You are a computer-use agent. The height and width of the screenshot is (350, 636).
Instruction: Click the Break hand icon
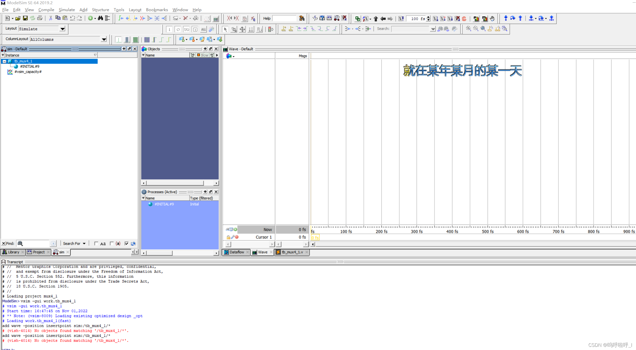(492, 19)
